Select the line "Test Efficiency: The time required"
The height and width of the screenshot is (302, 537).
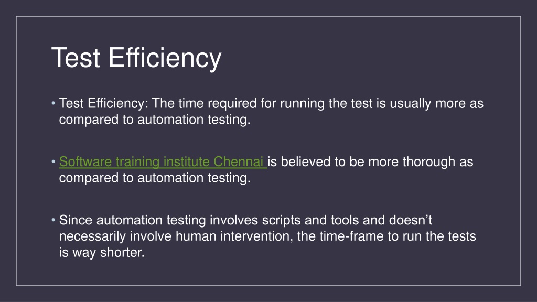271,103
